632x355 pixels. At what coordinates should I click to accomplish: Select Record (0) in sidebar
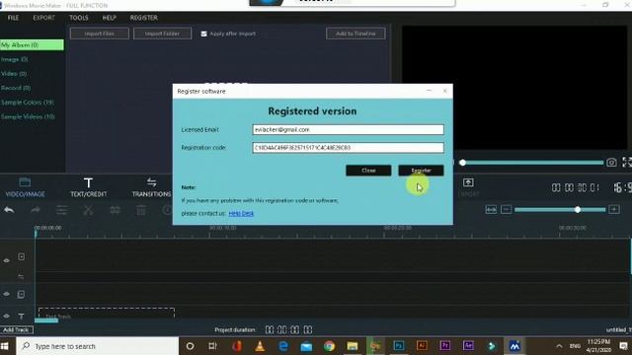click(x=16, y=88)
